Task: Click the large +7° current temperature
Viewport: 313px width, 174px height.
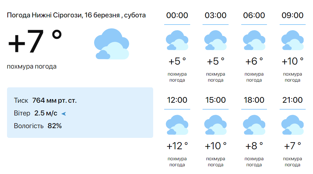Action: [35, 41]
